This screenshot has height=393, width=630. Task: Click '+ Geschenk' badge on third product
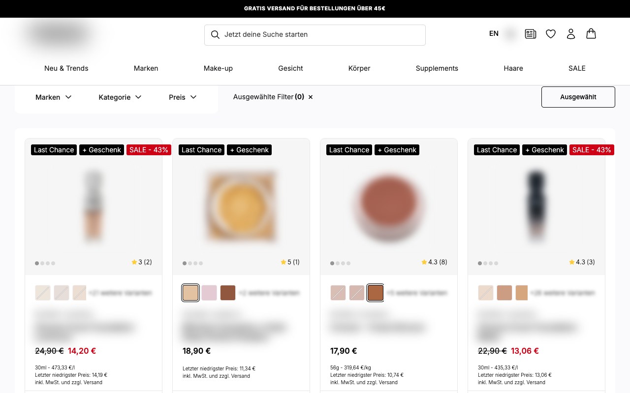click(397, 150)
